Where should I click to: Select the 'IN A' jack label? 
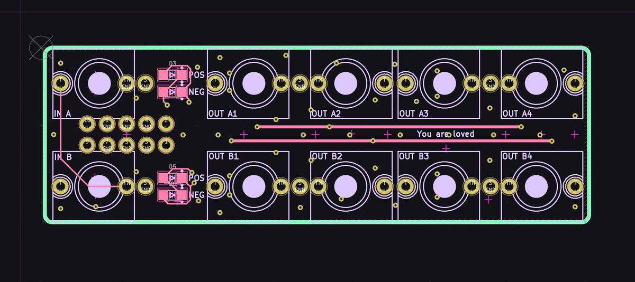62,114
